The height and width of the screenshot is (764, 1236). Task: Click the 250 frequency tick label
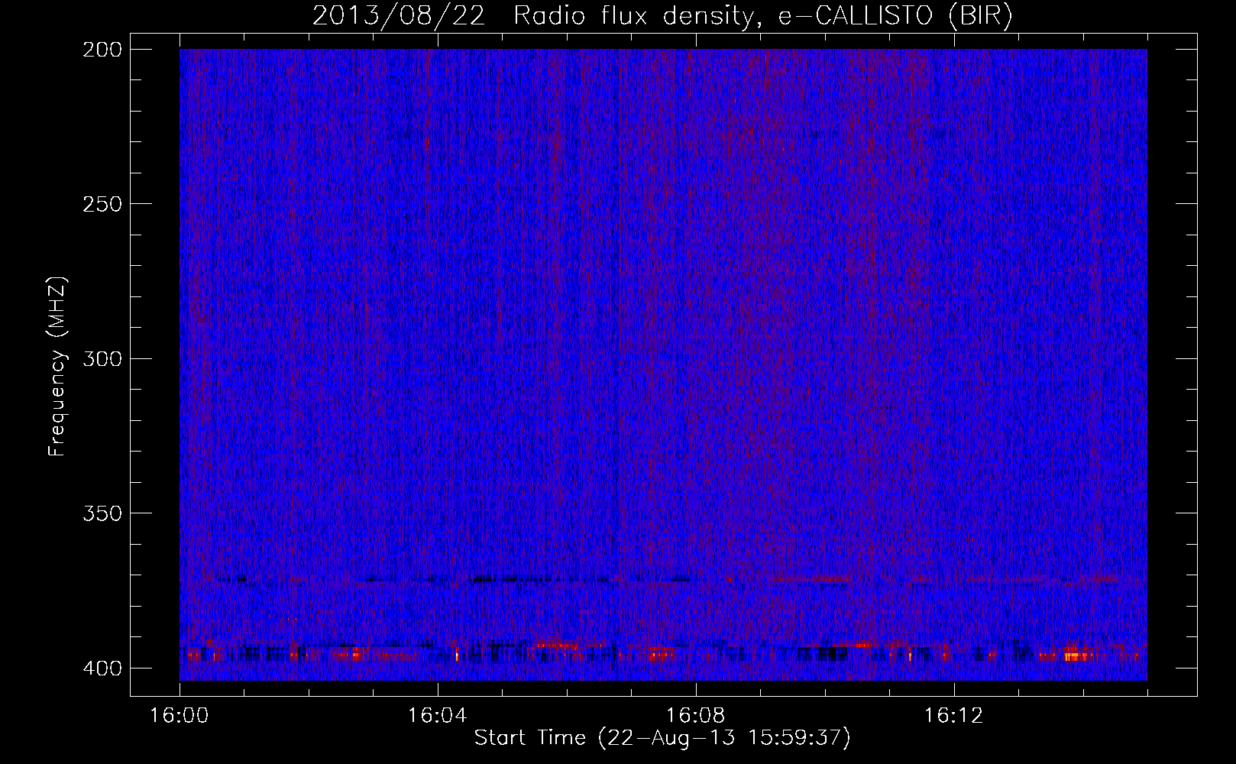pyautogui.click(x=102, y=204)
